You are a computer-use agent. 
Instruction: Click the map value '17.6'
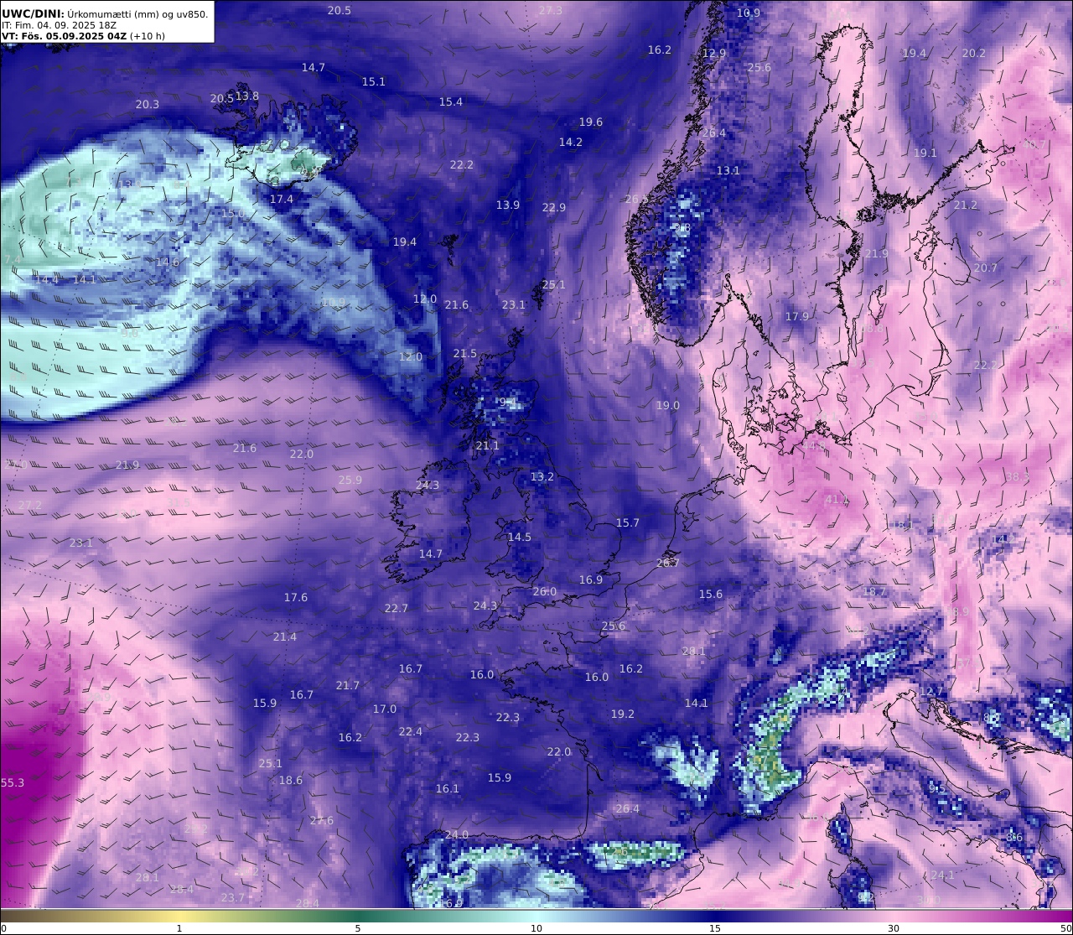point(296,598)
